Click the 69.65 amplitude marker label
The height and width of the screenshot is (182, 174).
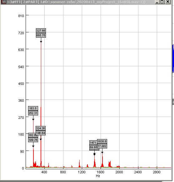(93, 147)
